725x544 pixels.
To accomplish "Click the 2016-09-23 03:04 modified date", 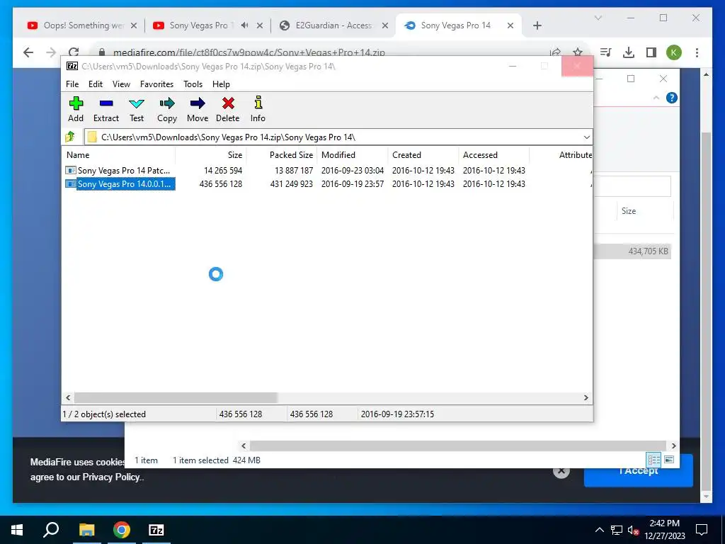I will point(353,170).
